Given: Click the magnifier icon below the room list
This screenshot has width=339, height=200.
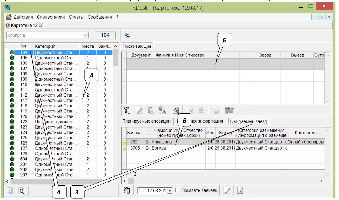Looking at the screenshot, I should [21, 191].
